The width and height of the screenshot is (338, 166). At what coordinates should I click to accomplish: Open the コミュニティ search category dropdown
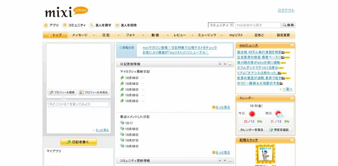[221, 25]
